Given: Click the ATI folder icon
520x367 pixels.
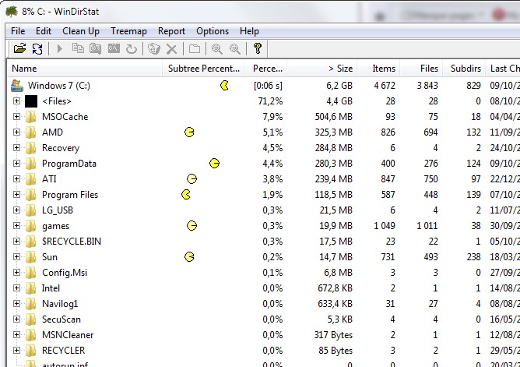Looking at the screenshot, I should click(x=31, y=179).
